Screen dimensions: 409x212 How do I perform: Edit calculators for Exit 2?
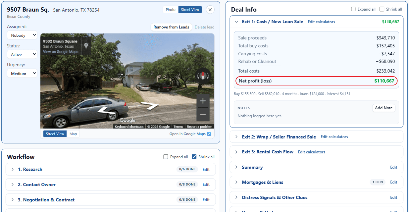pyautogui.click(x=334, y=137)
